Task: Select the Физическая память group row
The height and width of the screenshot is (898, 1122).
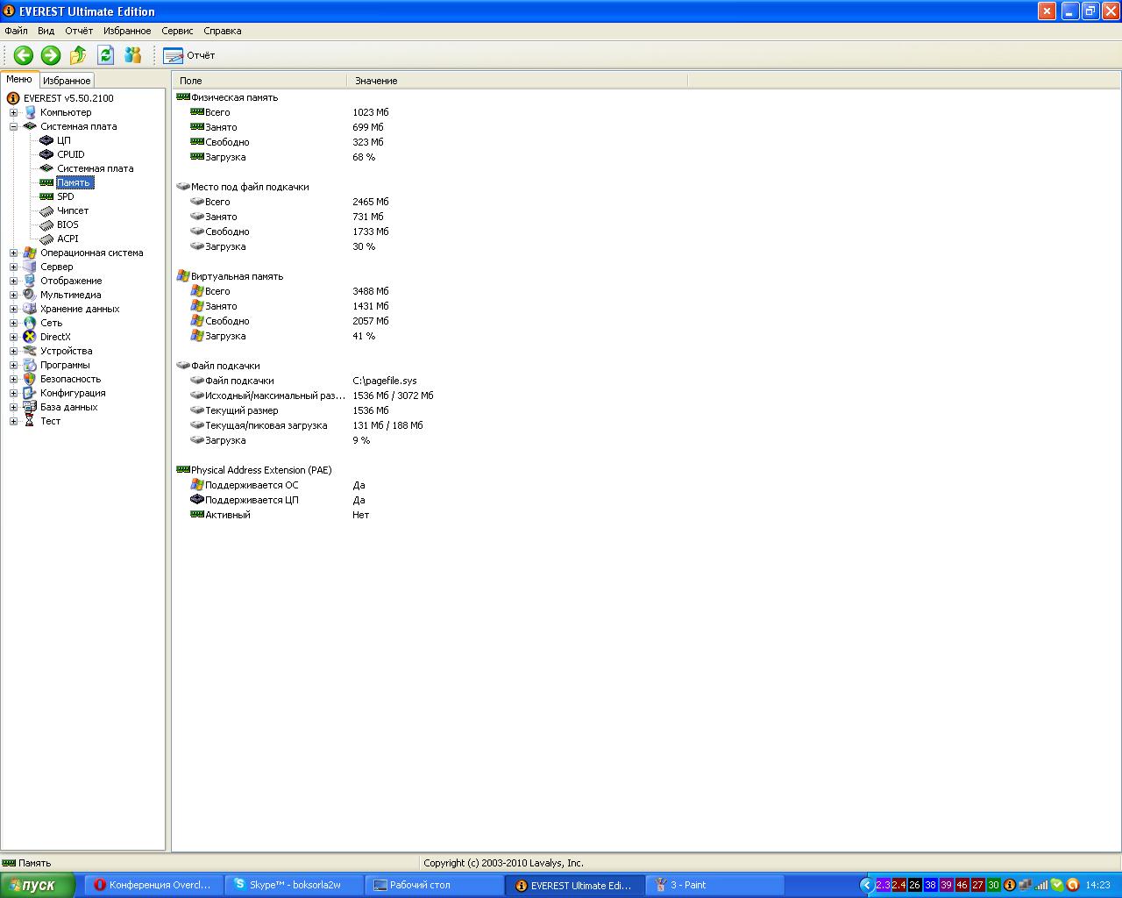Action: [x=234, y=97]
